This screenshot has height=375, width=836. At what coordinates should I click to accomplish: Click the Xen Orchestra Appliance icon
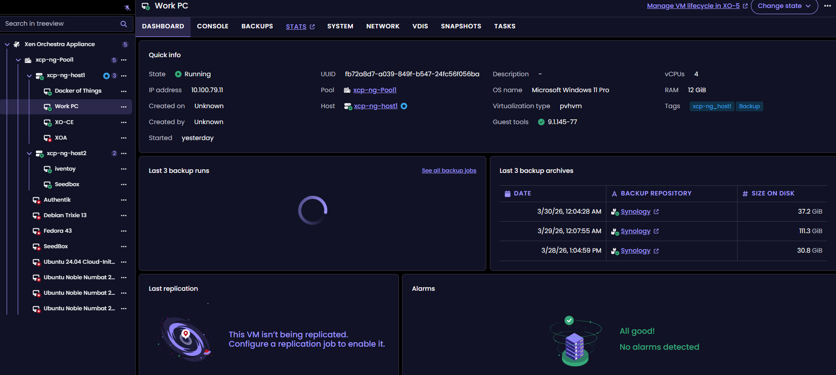pyautogui.click(x=17, y=44)
